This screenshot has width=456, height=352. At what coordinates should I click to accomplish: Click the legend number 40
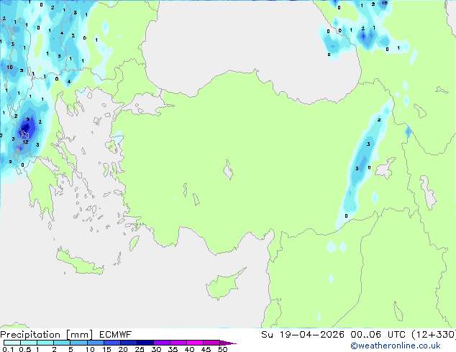(189, 349)
